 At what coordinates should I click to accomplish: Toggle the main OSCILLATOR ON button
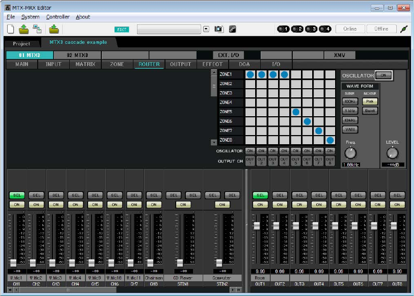[x=383, y=75]
